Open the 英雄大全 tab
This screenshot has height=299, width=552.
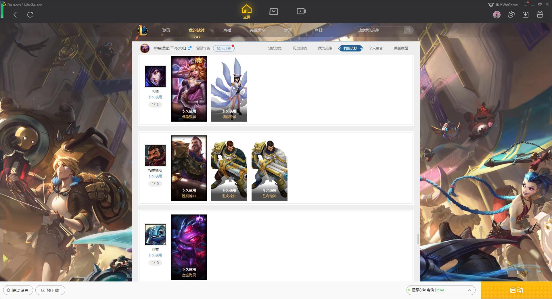point(258,30)
